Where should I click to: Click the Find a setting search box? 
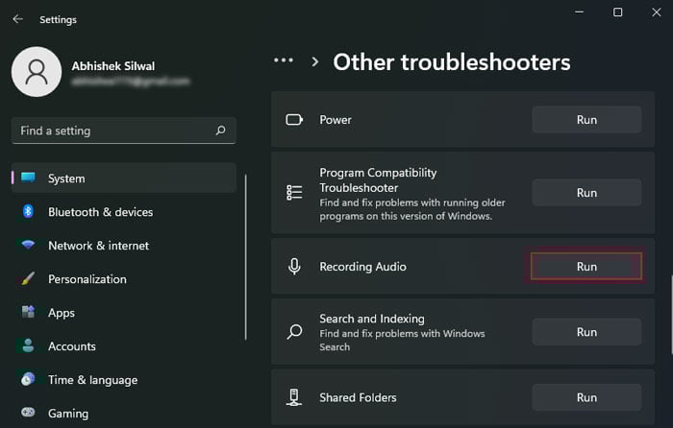[124, 131]
